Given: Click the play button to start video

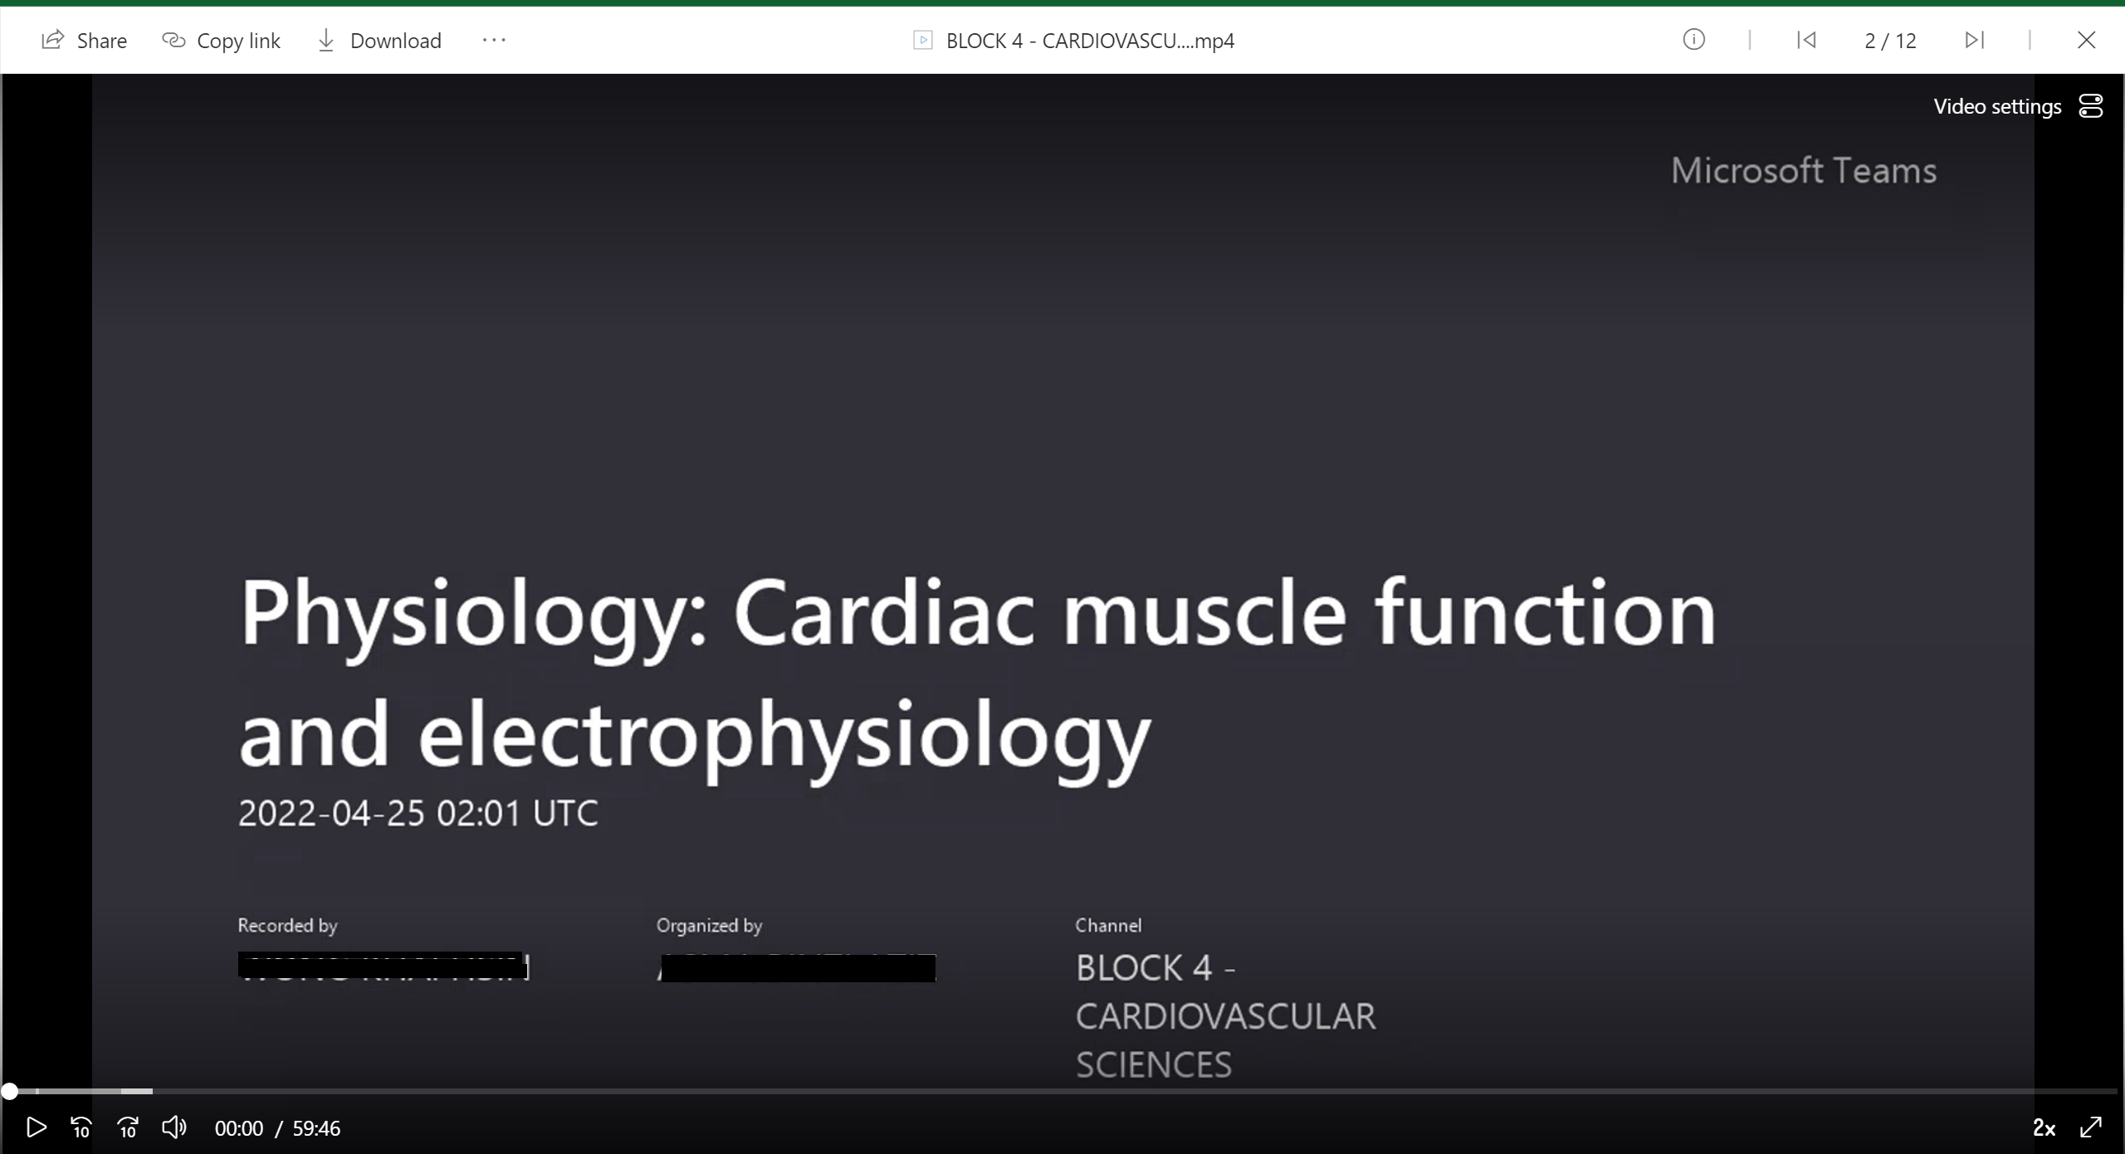Looking at the screenshot, I should [34, 1127].
